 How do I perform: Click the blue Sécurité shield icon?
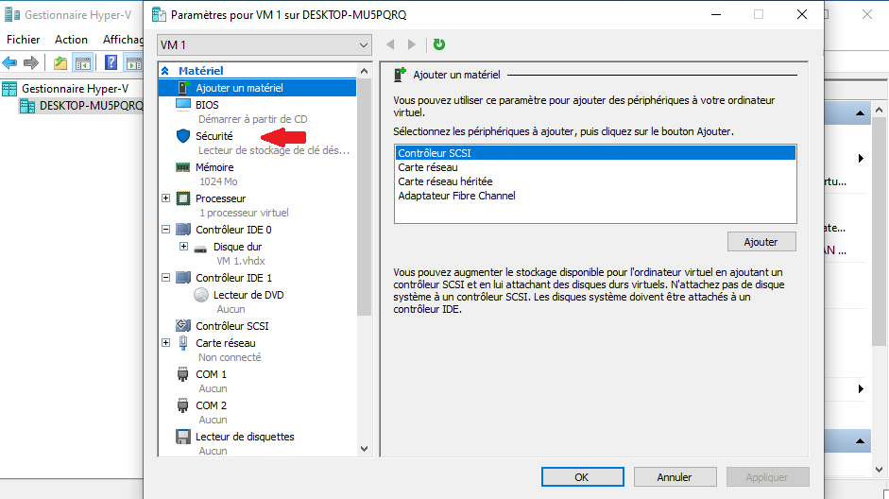tap(183, 136)
